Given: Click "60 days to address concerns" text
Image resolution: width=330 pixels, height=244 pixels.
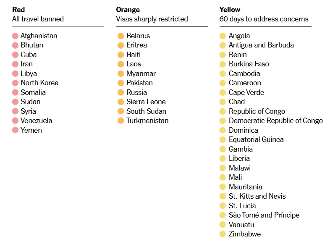Looking at the screenshot, I should click(264, 19).
